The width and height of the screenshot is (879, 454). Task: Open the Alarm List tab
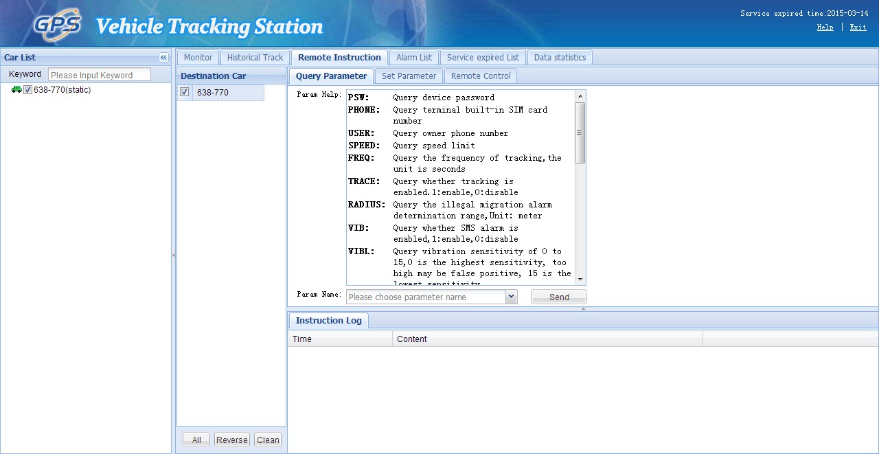tap(414, 58)
